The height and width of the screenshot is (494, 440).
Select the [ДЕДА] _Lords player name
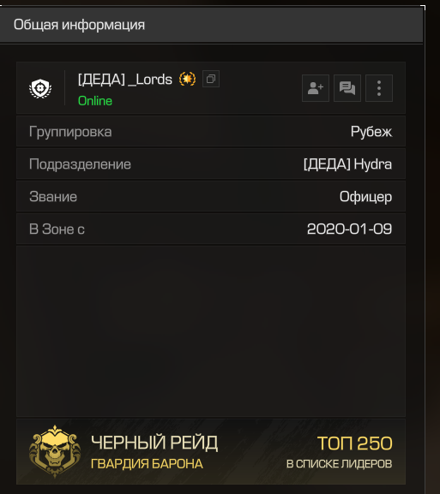tap(125, 80)
